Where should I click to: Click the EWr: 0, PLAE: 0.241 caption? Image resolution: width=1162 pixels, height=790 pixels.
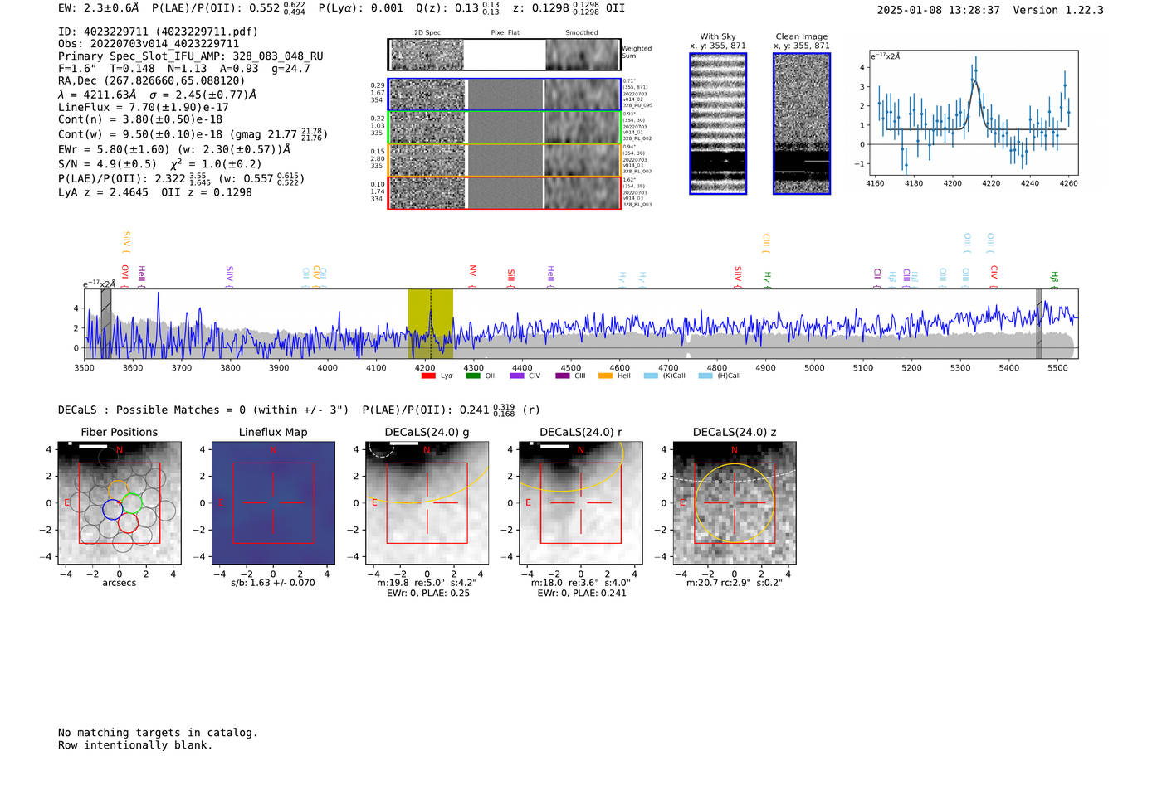[582, 593]
